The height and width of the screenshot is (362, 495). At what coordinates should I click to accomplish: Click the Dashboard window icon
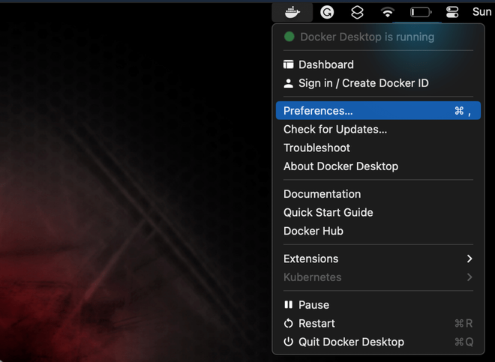(288, 64)
